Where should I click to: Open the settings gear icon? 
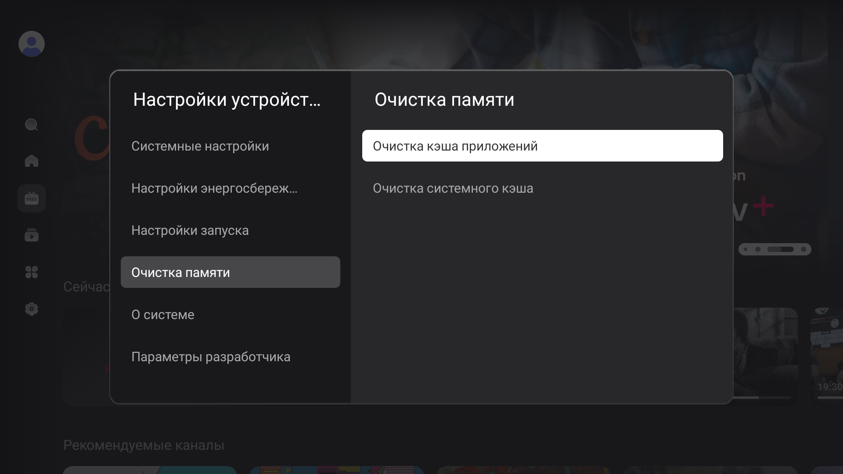[31, 309]
